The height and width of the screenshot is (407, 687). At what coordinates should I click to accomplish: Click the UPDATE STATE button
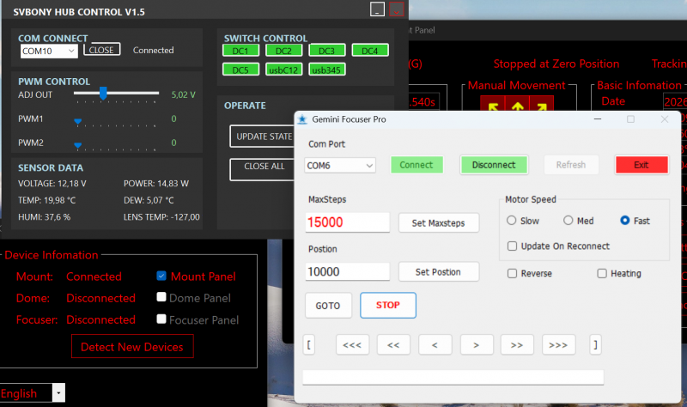pos(263,137)
